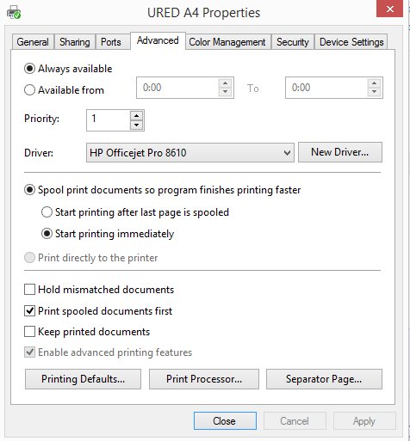Increase Priority with the up arrow

point(136,116)
